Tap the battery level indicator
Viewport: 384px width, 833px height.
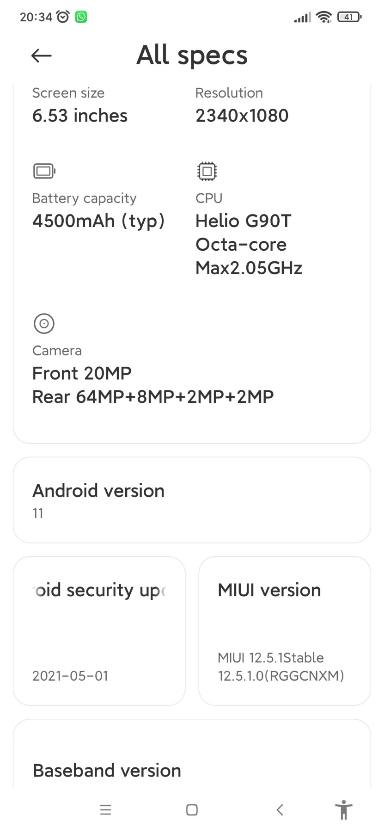tap(349, 17)
